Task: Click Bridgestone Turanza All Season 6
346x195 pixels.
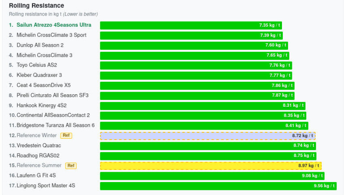Action: click(x=55, y=125)
